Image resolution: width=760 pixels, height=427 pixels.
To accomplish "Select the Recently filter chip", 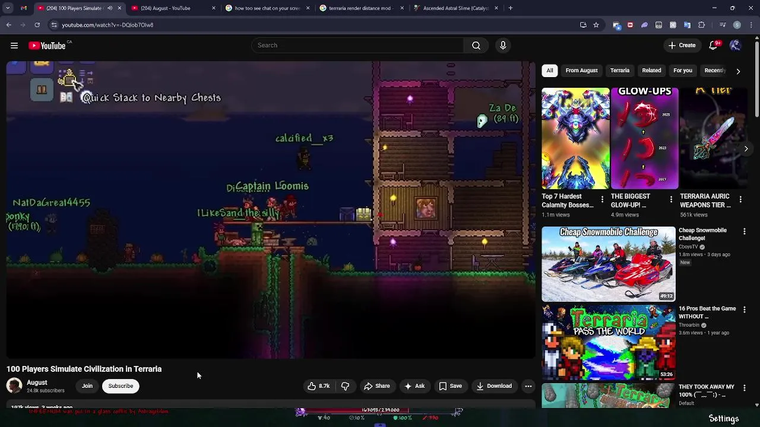I will pyautogui.click(x=715, y=71).
